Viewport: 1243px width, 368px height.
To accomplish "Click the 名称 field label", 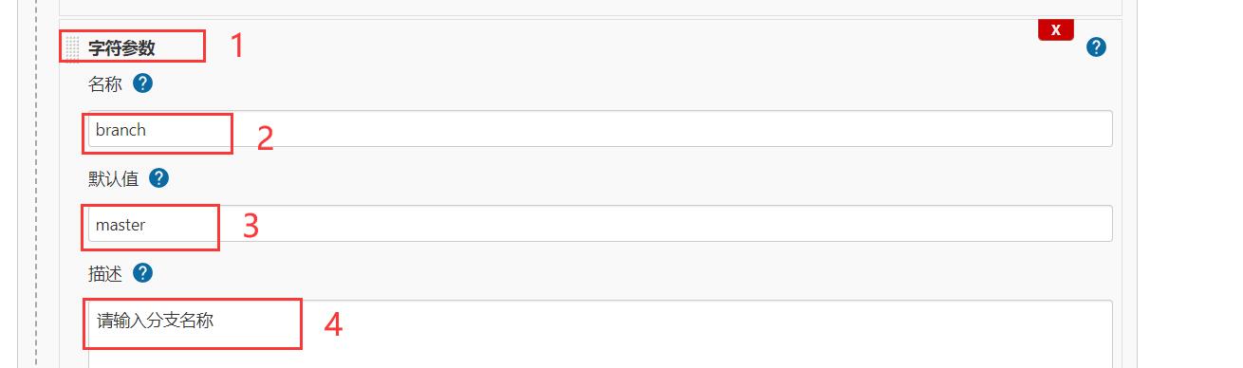I will [x=105, y=83].
